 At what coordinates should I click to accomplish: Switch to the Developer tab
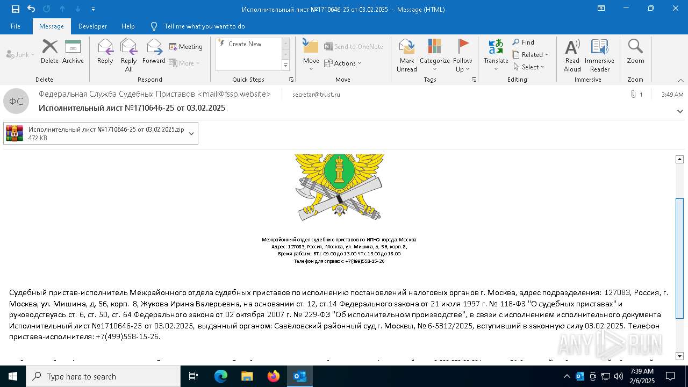click(x=92, y=26)
